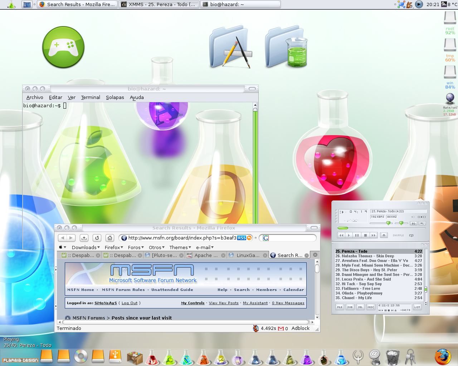Viewport: 458px width, 366px height.
Task: Adjust the XMMS volume slider
Action: 381,223
